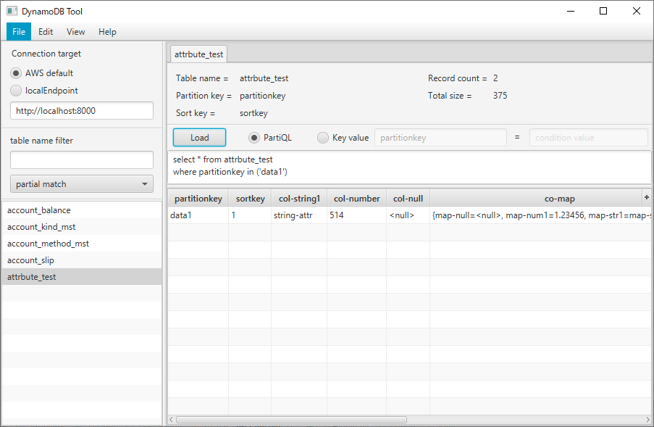Open the File menu
Viewport: 654px width, 427px height.
point(18,31)
